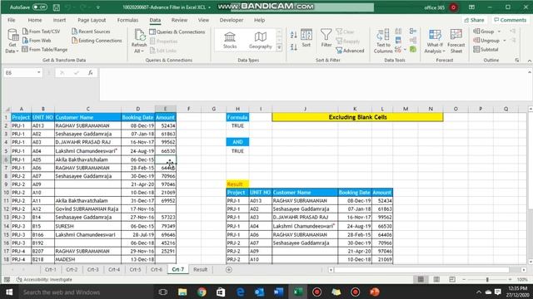Click From Text/CSV import

tap(42, 32)
